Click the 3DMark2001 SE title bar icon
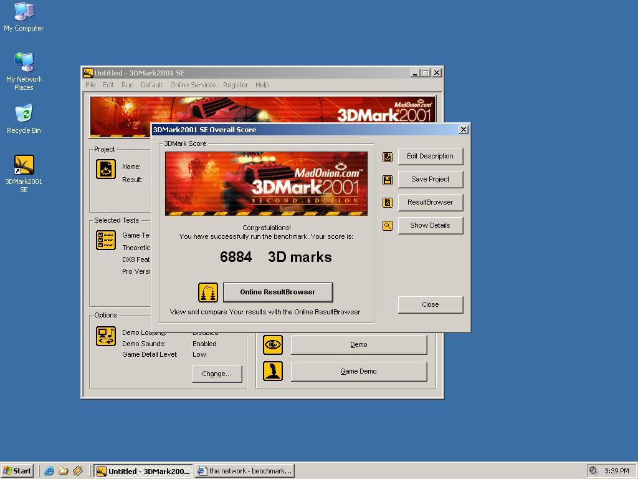 point(88,73)
